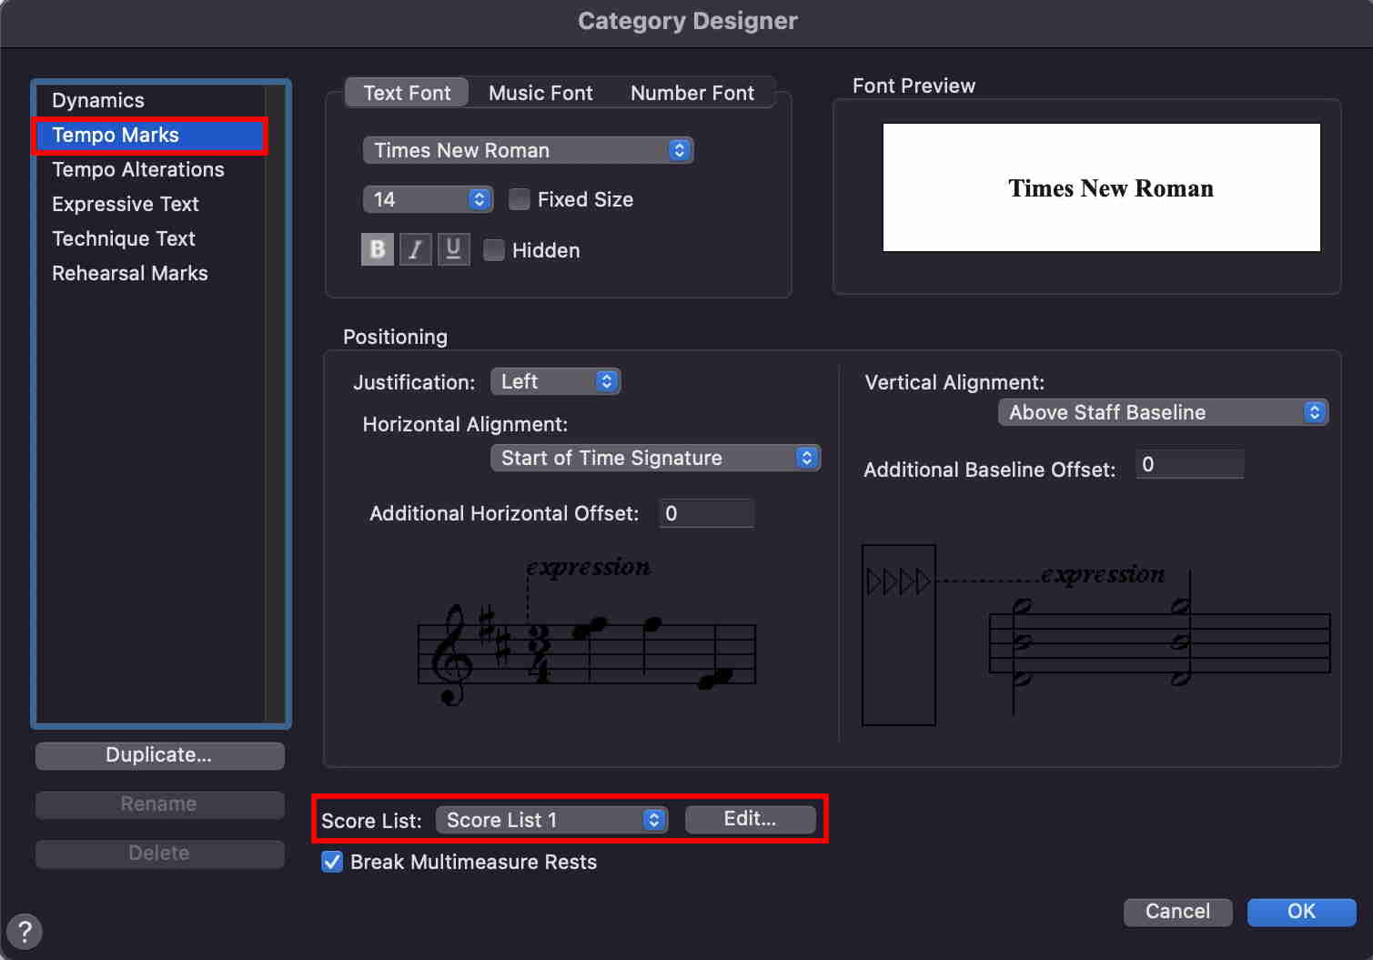The image size is (1373, 960).
Task: Open the Justification dropdown
Action: click(x=555, y=381)
